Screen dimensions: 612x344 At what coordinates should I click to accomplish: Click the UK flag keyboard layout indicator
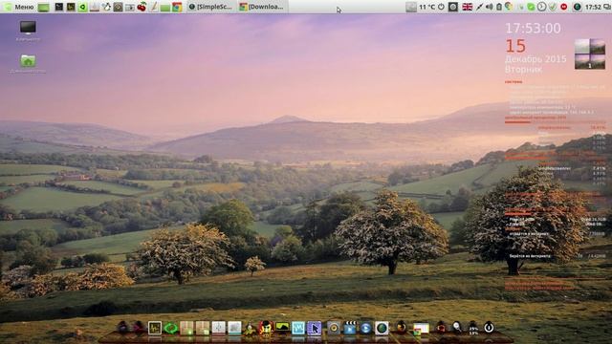coord(468,7)
